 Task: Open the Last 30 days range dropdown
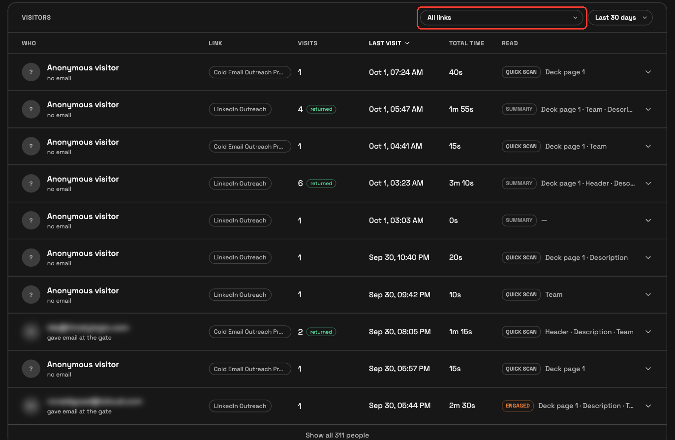pos(620,18)
